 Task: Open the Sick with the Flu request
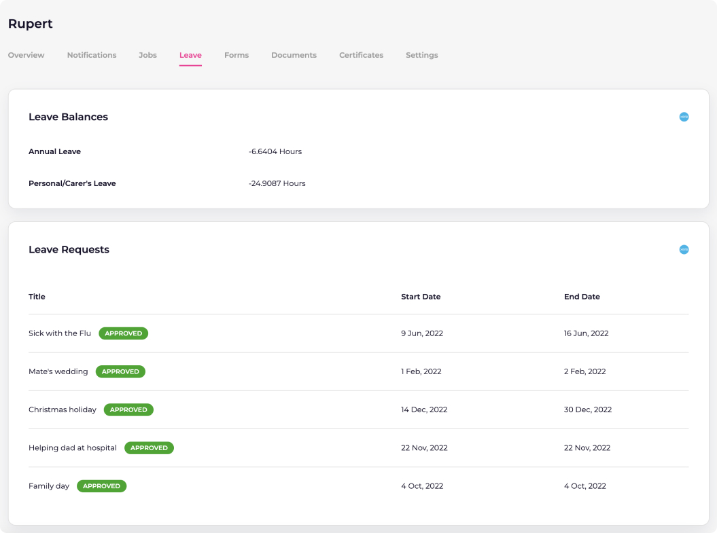(x=60, y=333)
